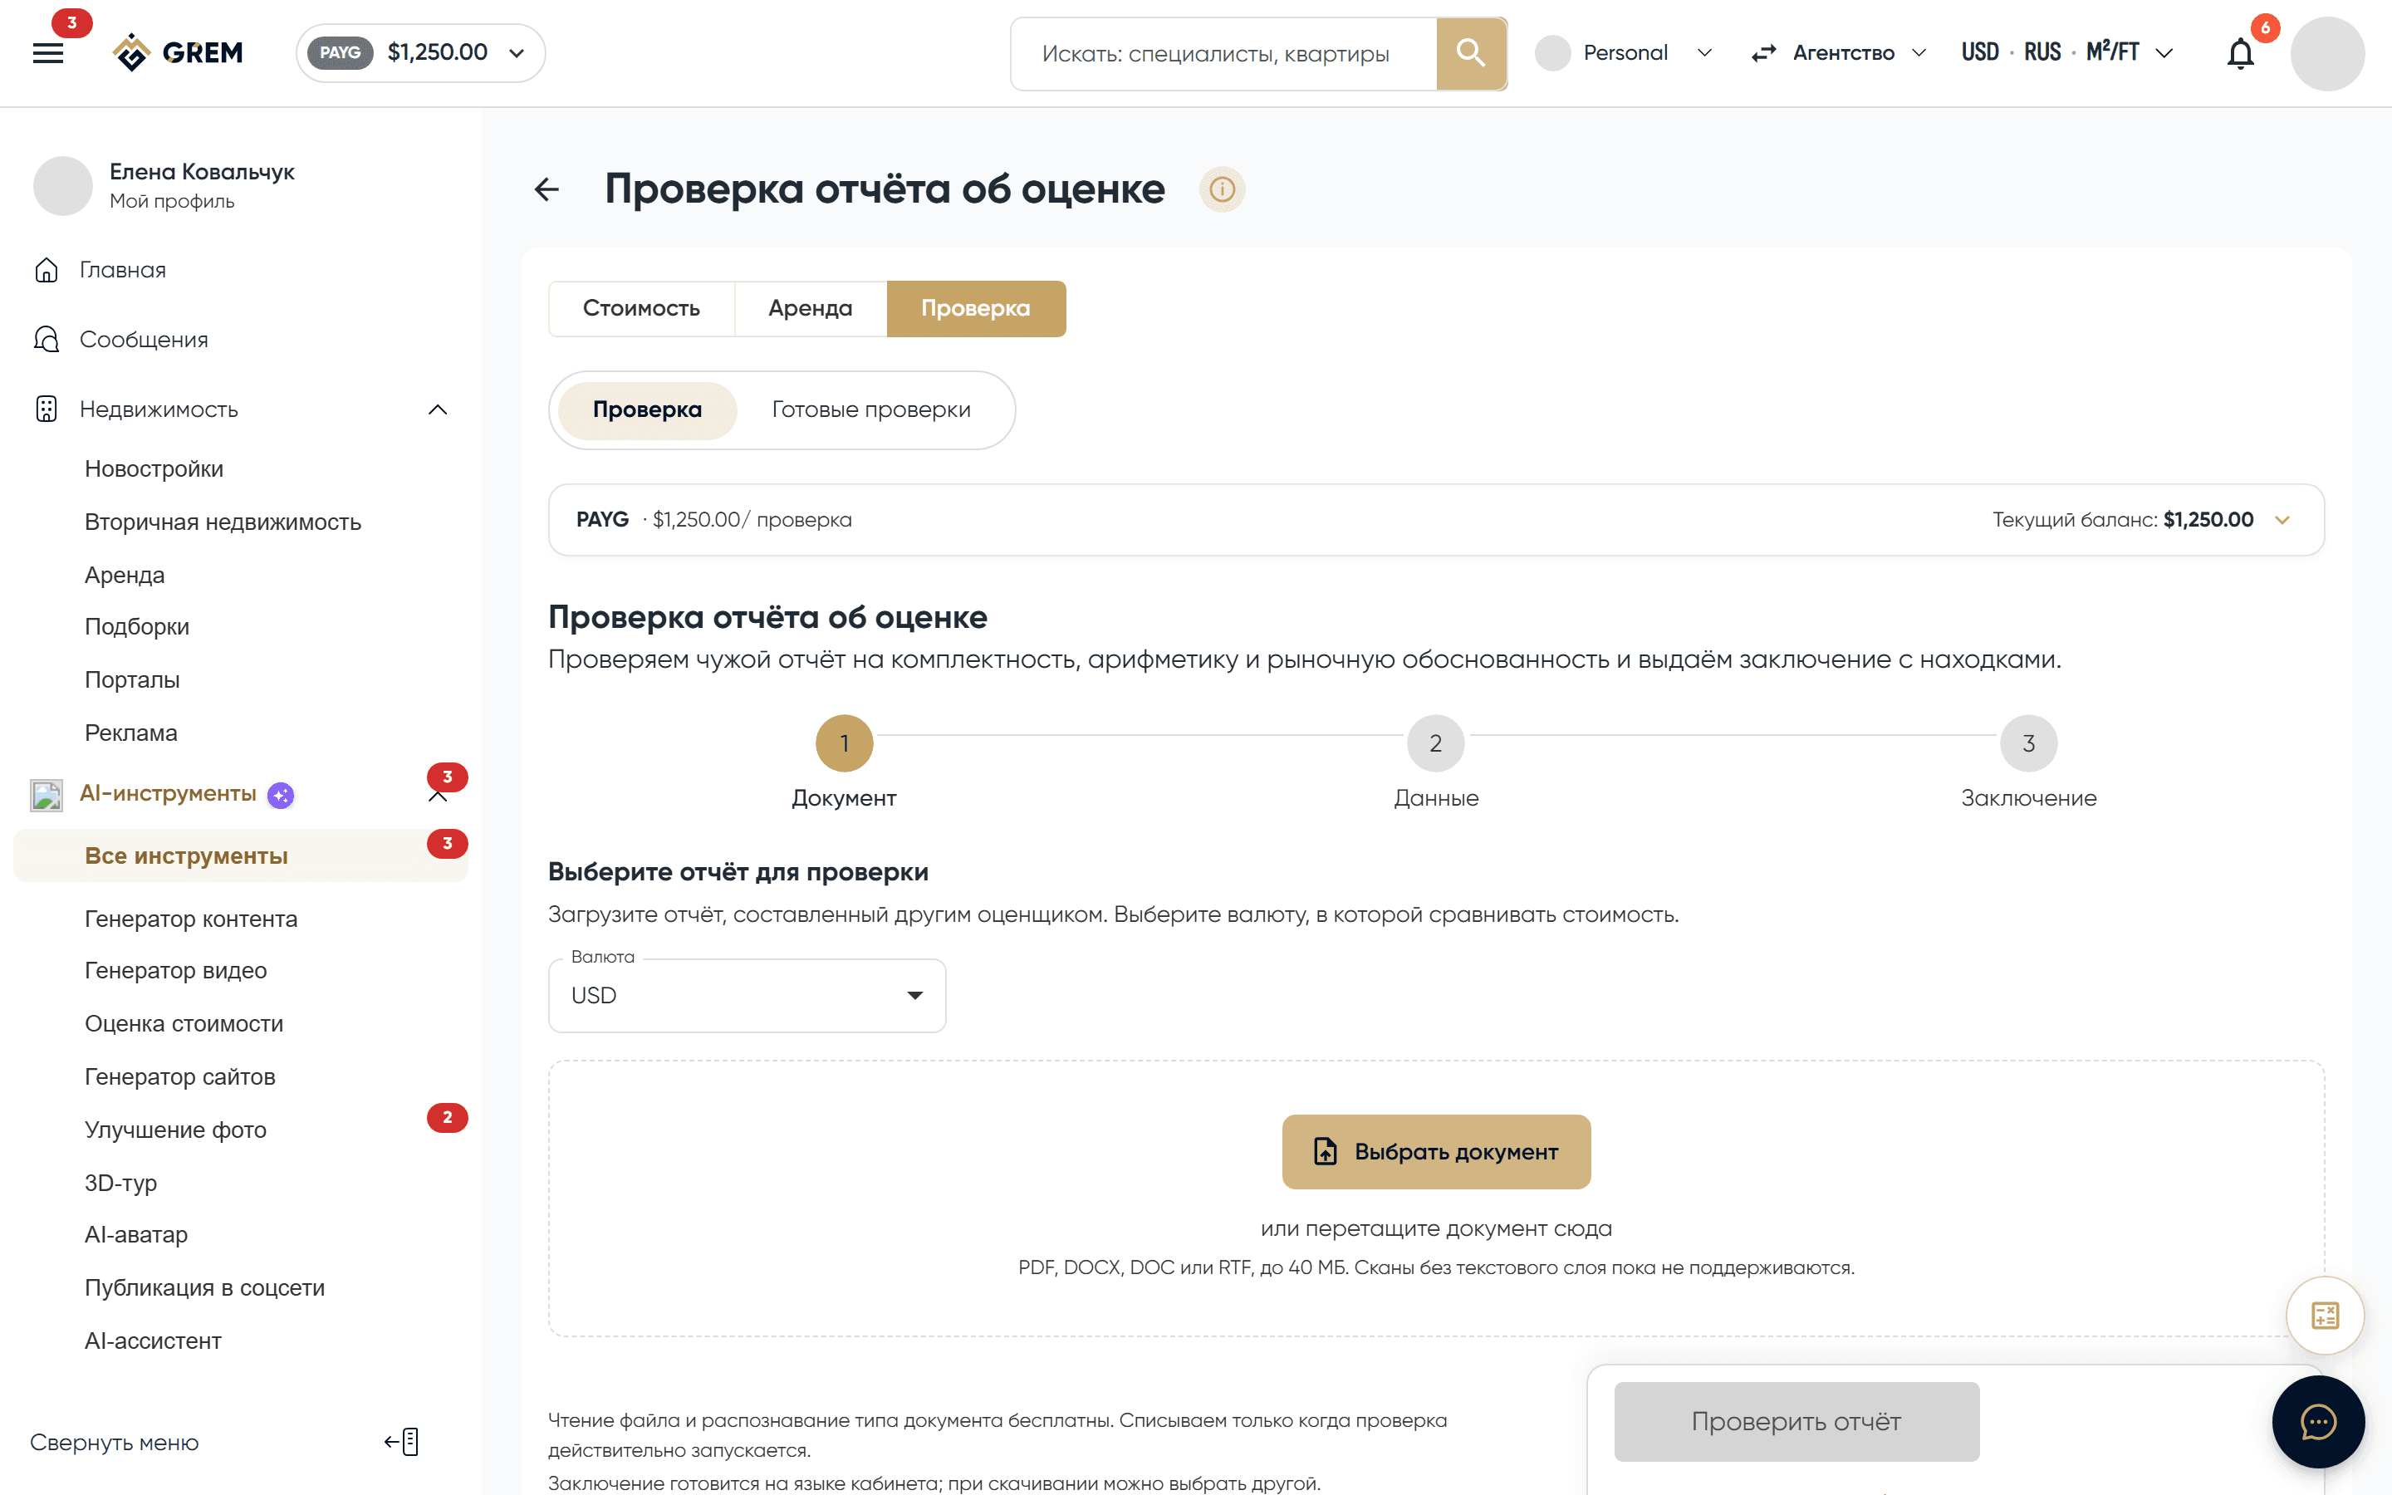
Task: Open the notifications bell
Action: (2240, 53)
